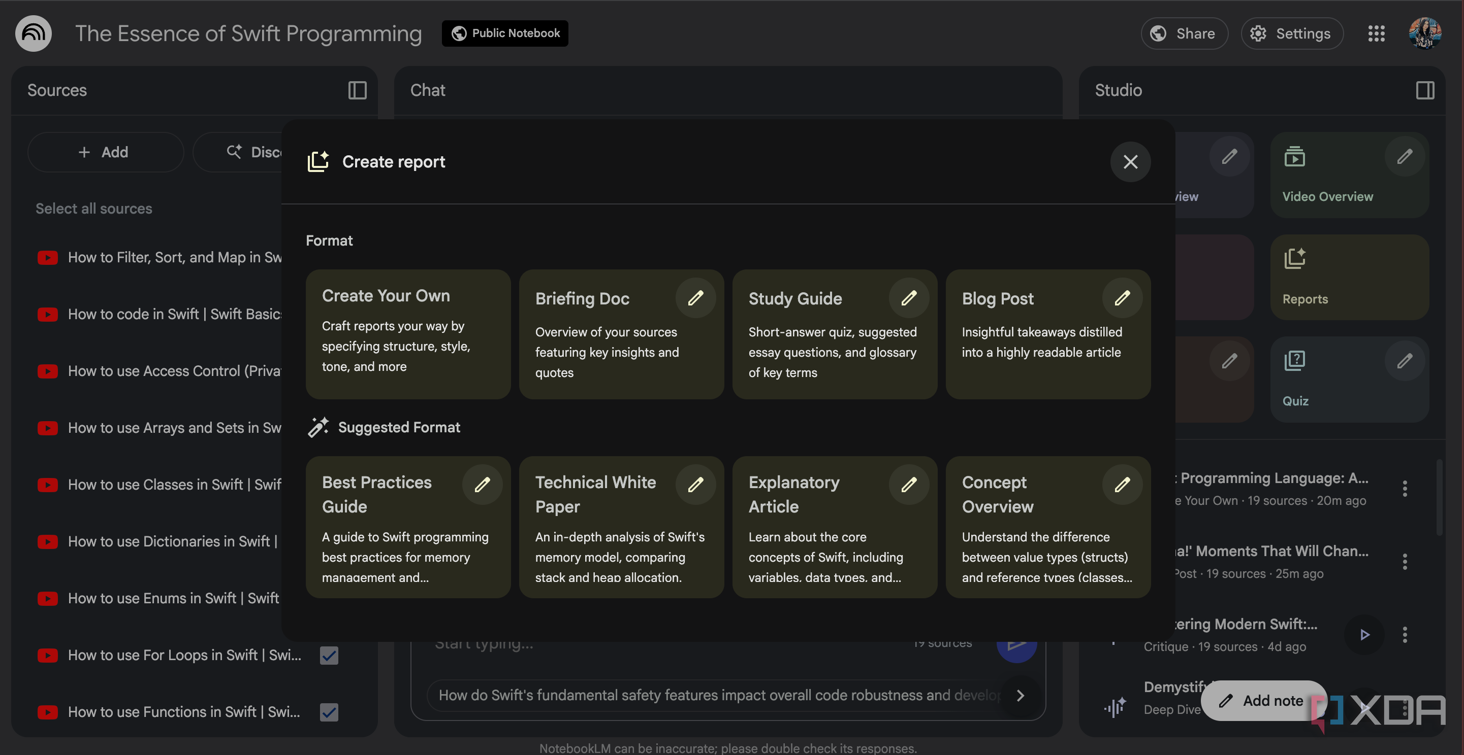
Task: Open the Google apps grid icon
Action: click(1376, 33)
